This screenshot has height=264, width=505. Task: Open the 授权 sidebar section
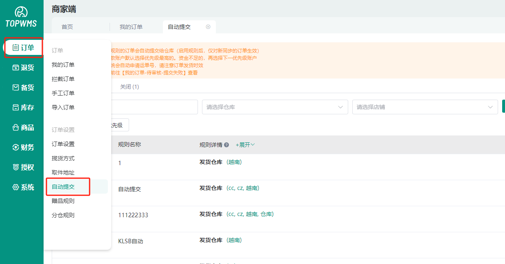click(23, 167)
